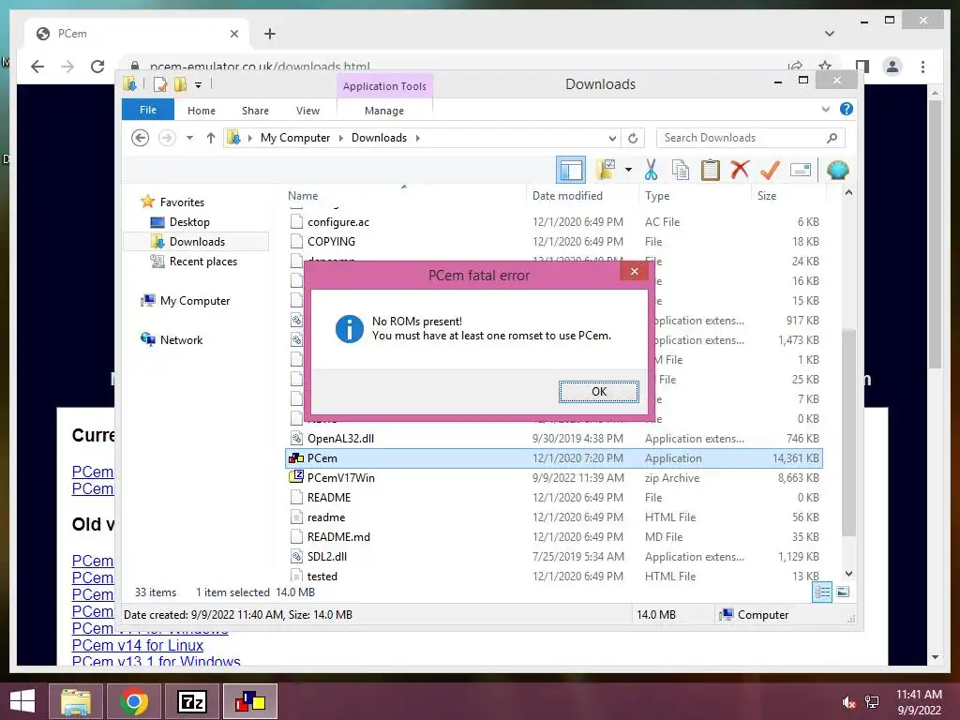Click the Search Downloads field
The width and height of the screenshot is (960, 720).
point(751,138)
